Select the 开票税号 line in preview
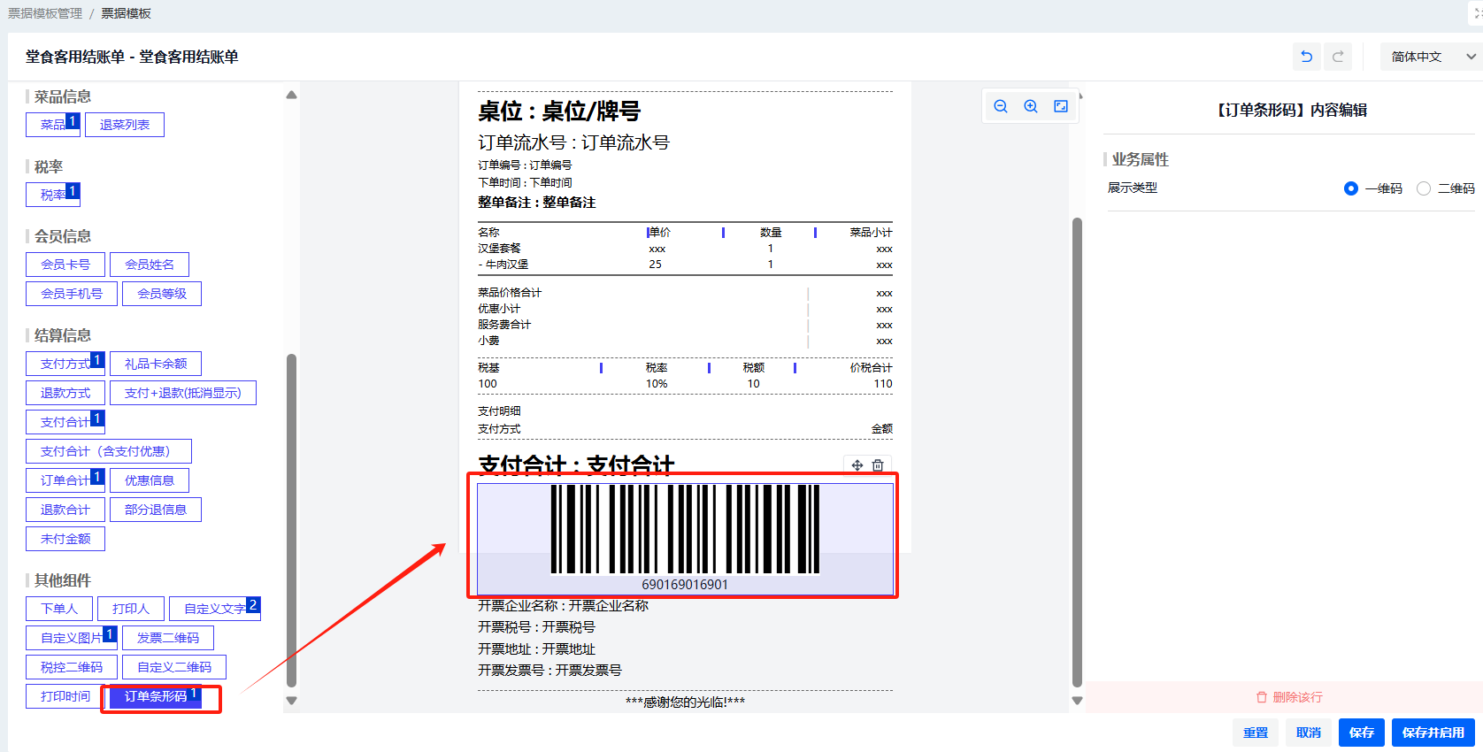 point(536,627)
